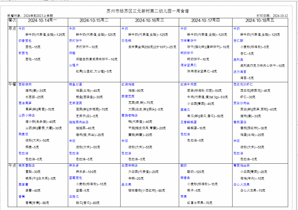The width and height of the screenshot is (298, 210).
Task: Click the 山楂片 dish name
Action: [x=74, y=65]
